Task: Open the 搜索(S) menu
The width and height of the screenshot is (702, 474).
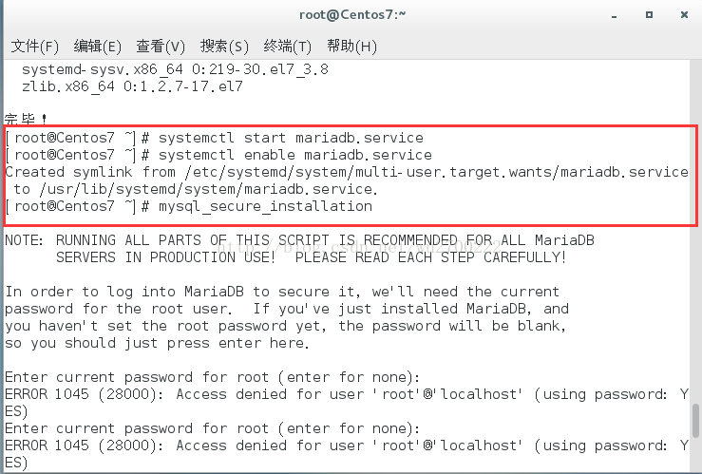Action: pos(224,47)
